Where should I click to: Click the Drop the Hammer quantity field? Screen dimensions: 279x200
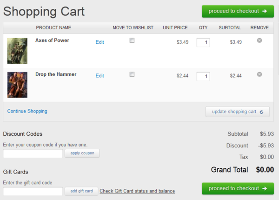pos(203,76)
